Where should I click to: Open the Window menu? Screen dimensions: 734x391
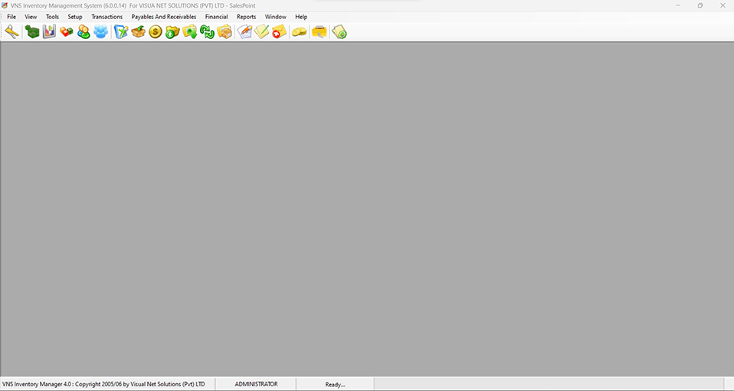pyautogui.click(x=276, y=17)
